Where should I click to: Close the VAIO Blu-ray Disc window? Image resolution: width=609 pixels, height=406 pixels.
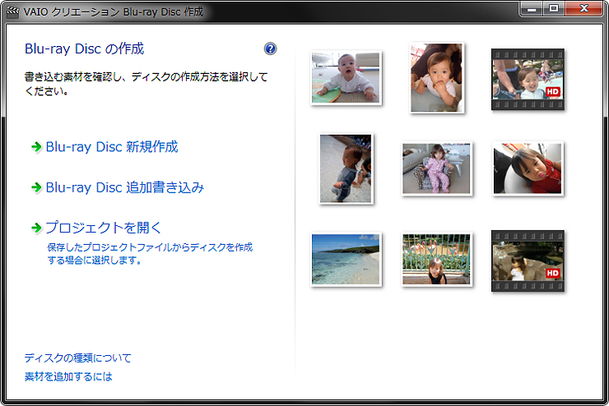click(583, 11)
